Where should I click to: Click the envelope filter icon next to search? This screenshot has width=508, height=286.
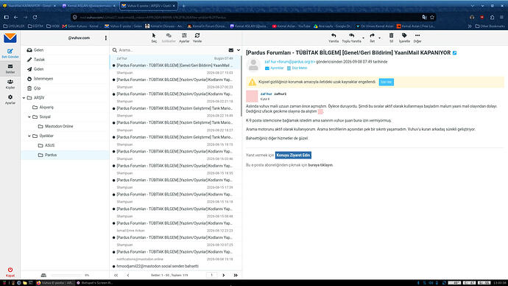click(231, 50)
